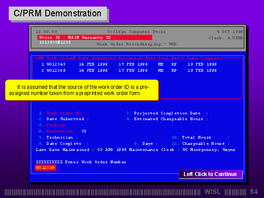The height and width of the screenshot is (198, 264).
Task: Select field 2 Date Submitted
Action: click(66, 119)
